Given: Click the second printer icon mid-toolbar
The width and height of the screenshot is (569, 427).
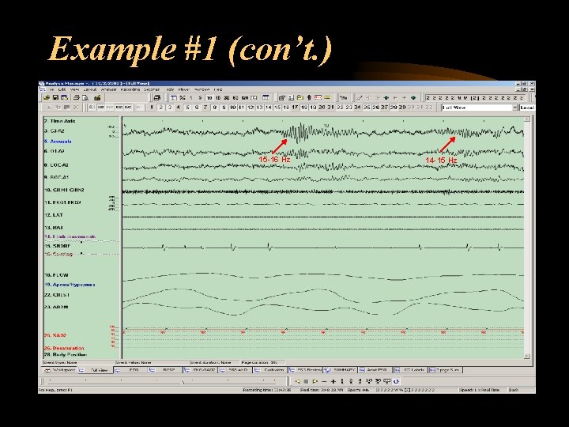Looking at the screenshot, I should coord(156,98).
